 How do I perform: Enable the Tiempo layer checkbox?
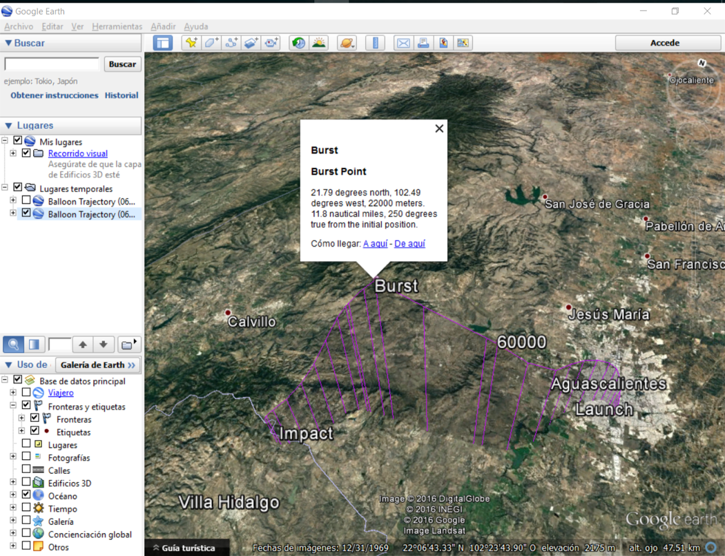(26, 508)
